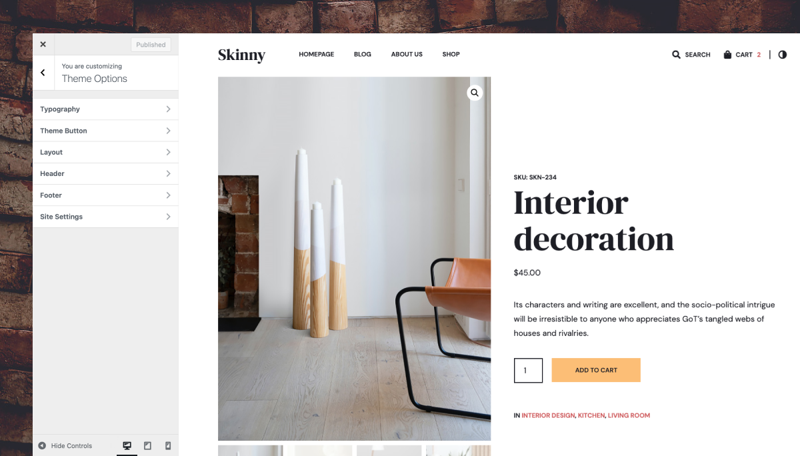
Task: Open the Footer settings section
Action: 105,195
